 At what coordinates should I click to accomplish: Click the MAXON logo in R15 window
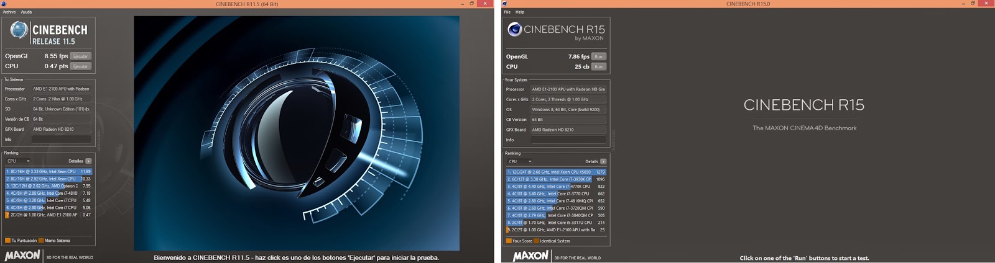coord(530,256)
